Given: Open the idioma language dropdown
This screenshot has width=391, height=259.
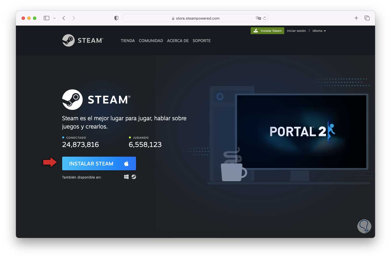Looking at the screenshot, I should [x=319, y=31].
